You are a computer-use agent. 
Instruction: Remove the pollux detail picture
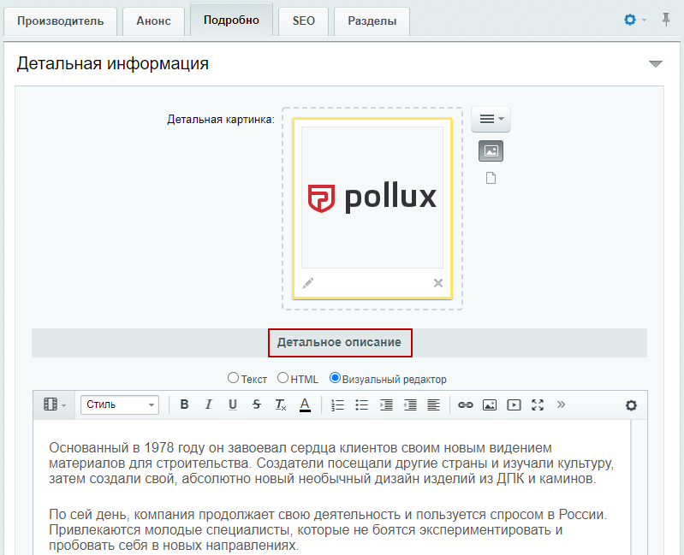(438, 283)
